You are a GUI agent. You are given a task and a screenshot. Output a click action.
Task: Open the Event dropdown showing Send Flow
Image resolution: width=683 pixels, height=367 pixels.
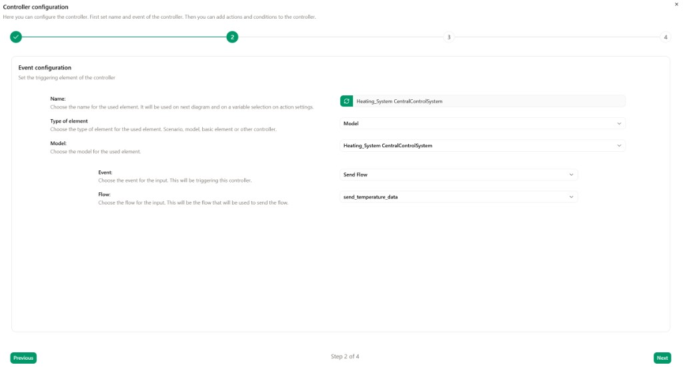pos(459,175)
